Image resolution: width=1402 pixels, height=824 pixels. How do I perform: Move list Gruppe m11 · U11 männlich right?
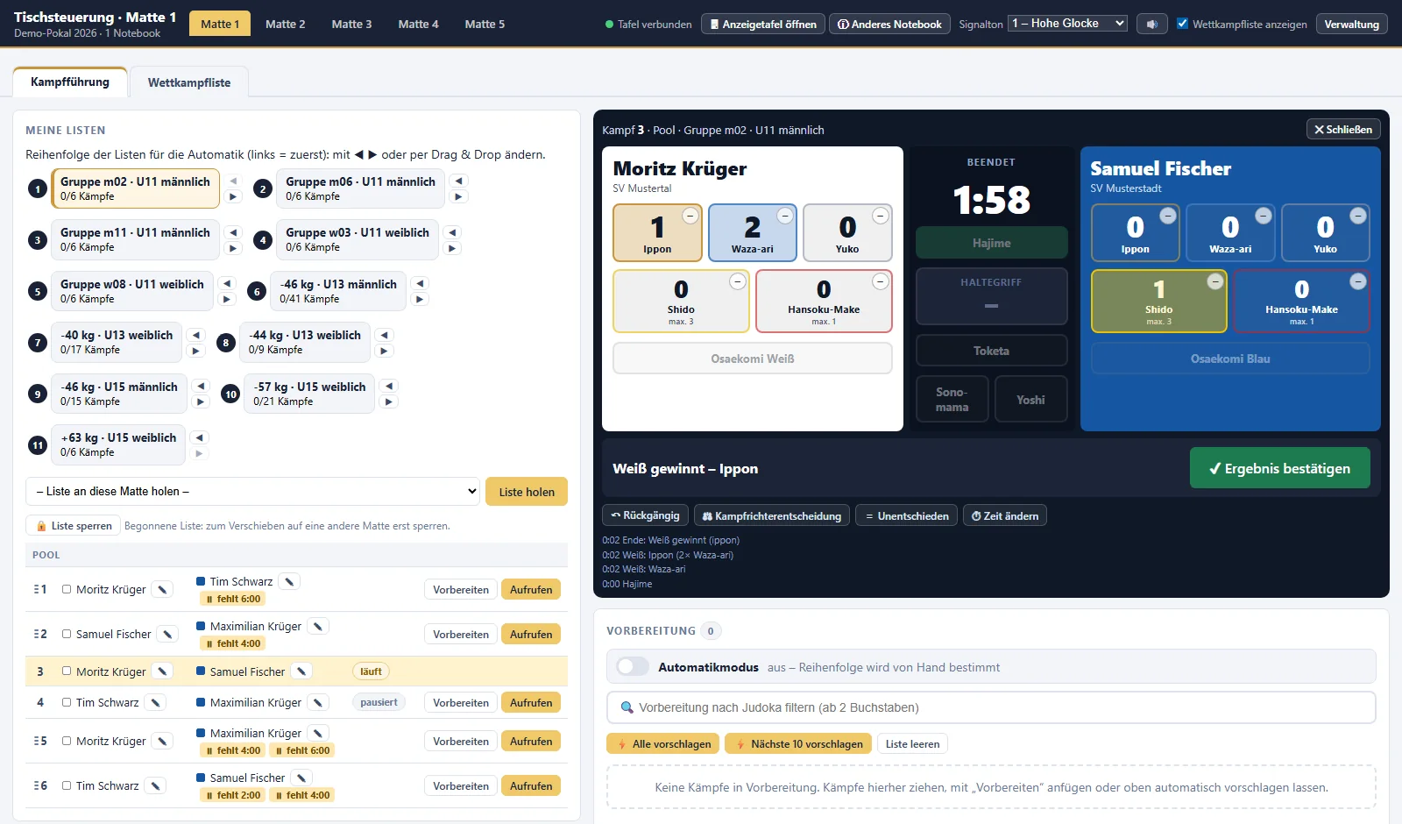pyautogui.click(x=232, y=248)
